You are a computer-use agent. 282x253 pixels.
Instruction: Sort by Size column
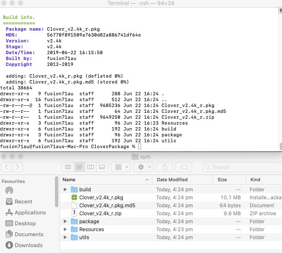tap(229, 180)
